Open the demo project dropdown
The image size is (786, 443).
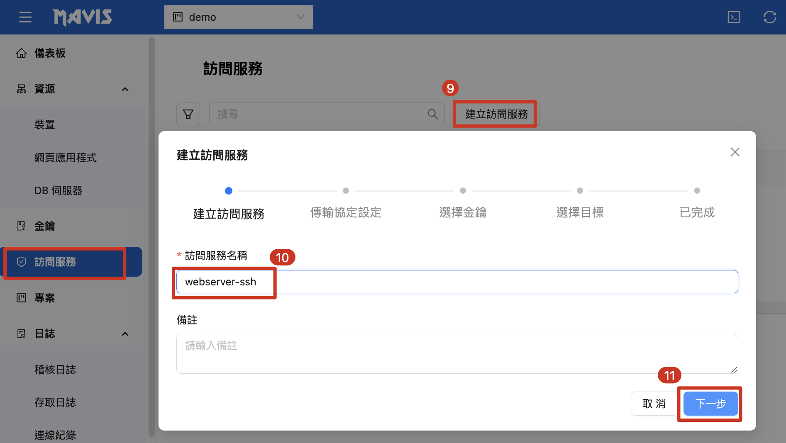(238, 17)
